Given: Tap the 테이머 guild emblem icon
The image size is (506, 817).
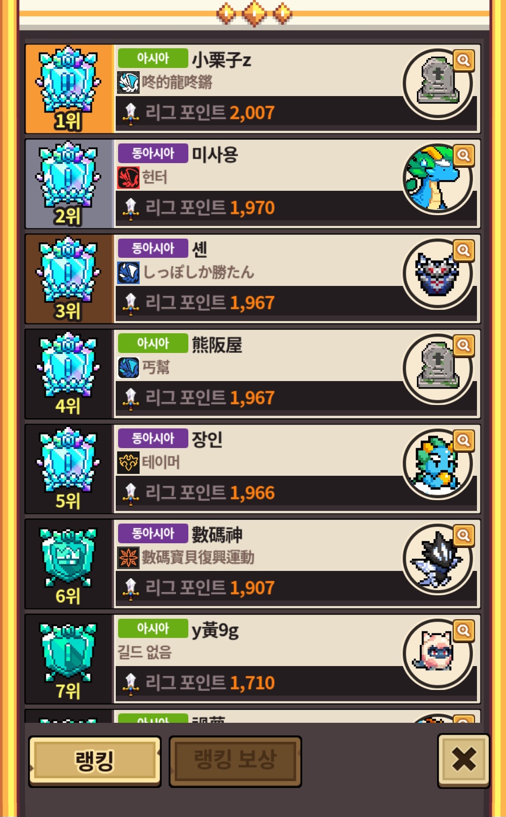Looking at the screenshot, I should pos(128,463).
